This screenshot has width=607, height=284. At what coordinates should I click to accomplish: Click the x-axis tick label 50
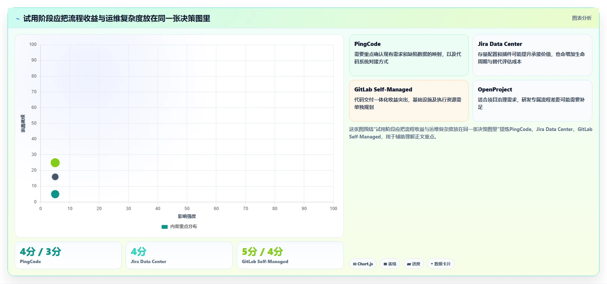(x=187, y=209)
